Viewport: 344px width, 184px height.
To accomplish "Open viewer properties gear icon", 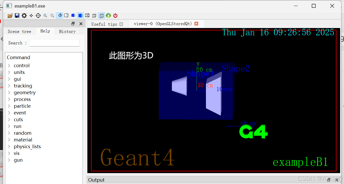I will pos(24,16).
